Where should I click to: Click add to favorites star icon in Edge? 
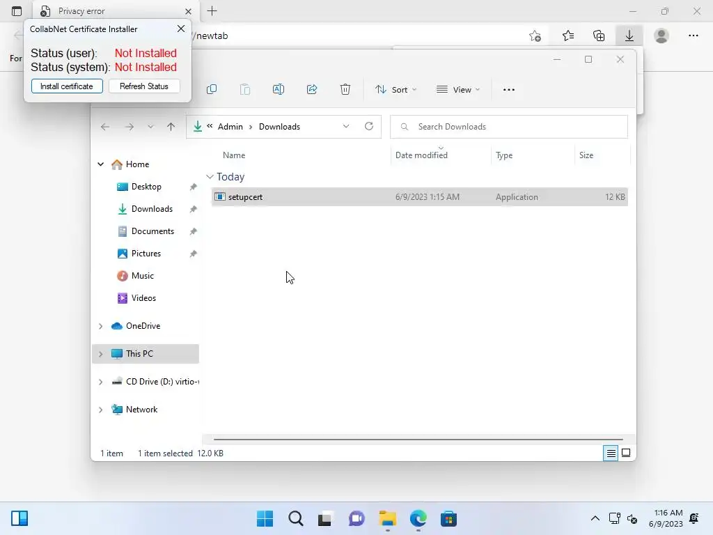click(535, 36)
